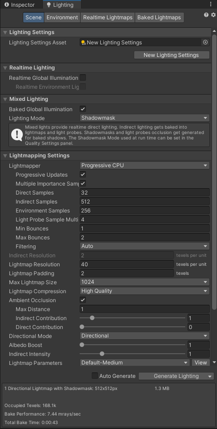Open the Lighting help question mark icon
The height and width of the screenshot is (429, 217).
(x=206, y=15)
